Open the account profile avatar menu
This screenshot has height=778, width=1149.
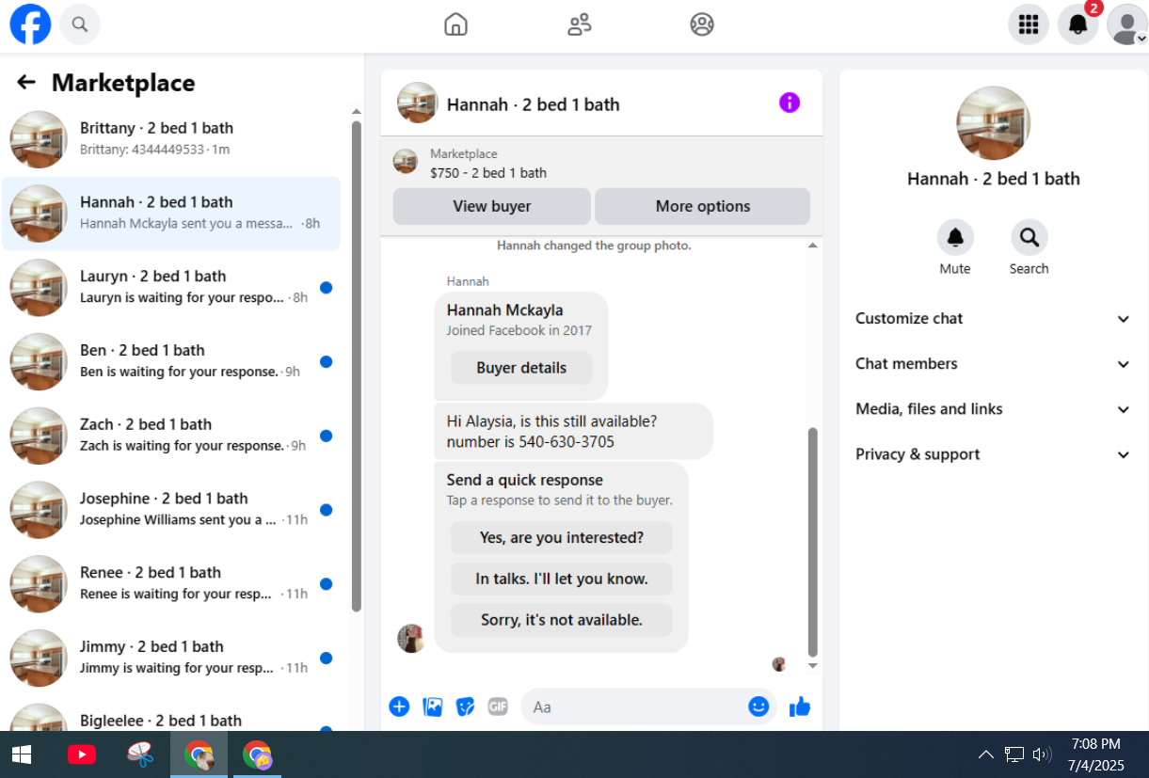1127,24
